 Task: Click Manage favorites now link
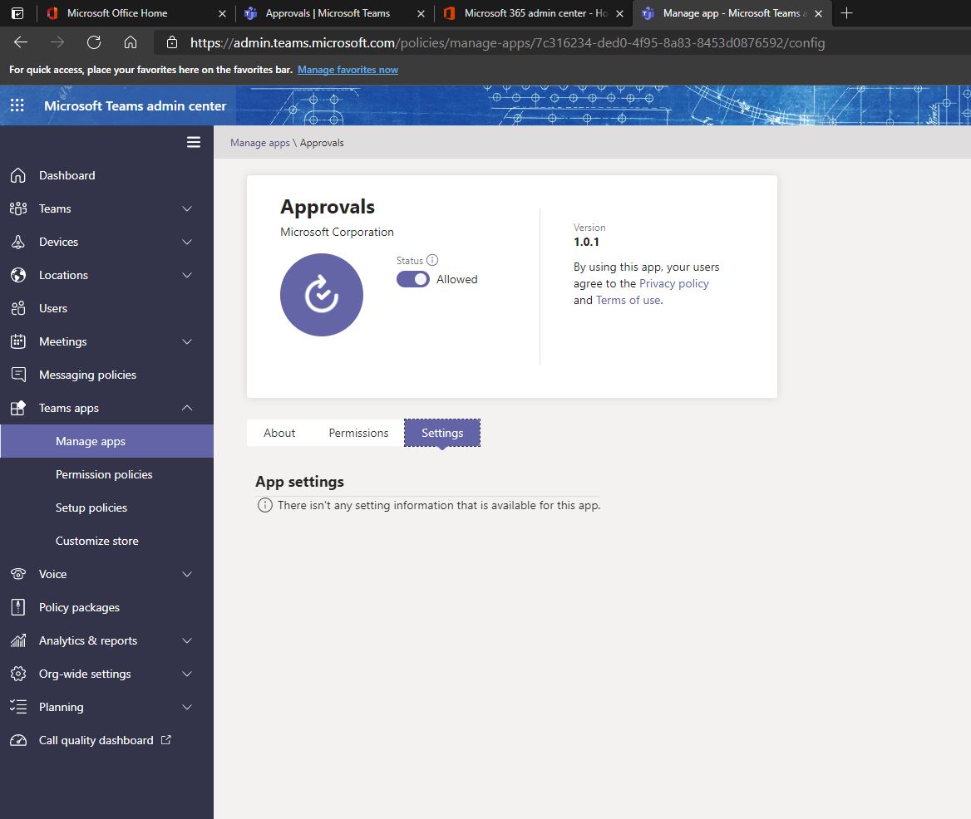click(x=347, y=69)
